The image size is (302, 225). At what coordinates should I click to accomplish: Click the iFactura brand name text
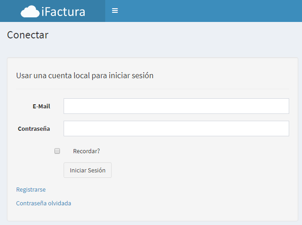click(x=63, y=12)
